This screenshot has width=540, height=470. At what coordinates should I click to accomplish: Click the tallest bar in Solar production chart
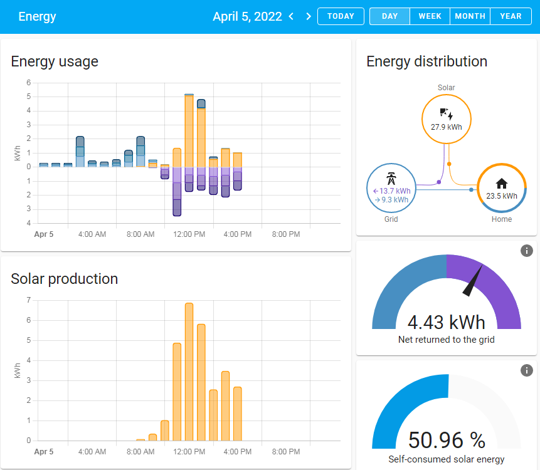click(x=189, y=372)
